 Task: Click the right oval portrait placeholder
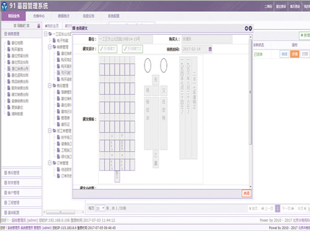coord(164,65)
